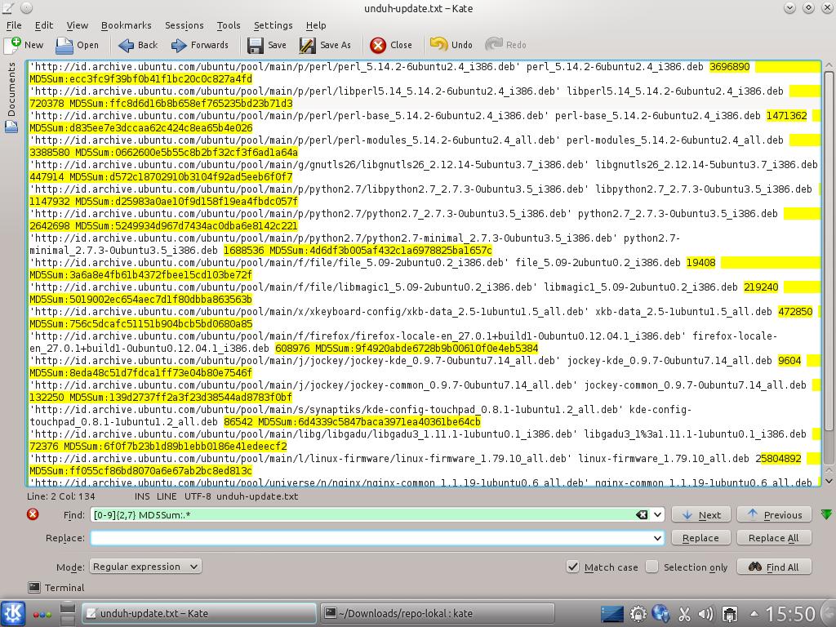The image size is (836, 627).
Task: Click the Replace All button
Action: [x=774, y=538]
